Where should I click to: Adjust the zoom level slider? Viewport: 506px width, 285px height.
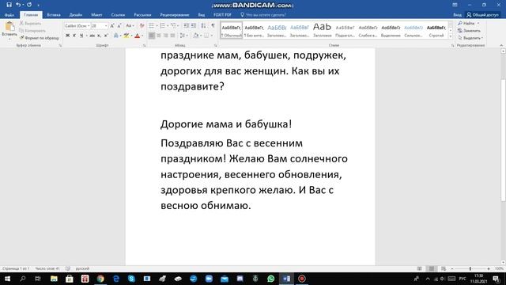click(x=470, y=268)
